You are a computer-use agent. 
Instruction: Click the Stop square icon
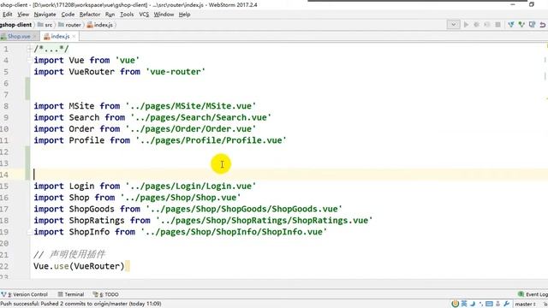pos(497,25)
